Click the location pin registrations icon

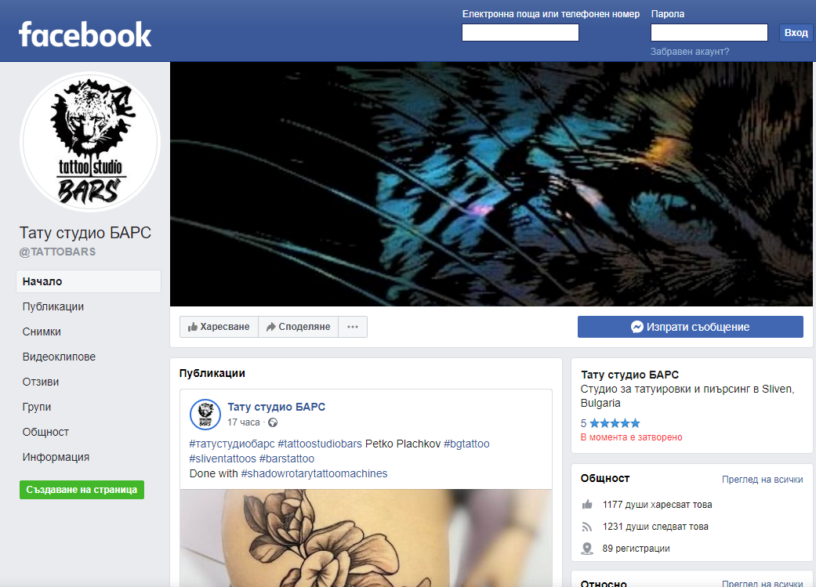tap(587, 549)
